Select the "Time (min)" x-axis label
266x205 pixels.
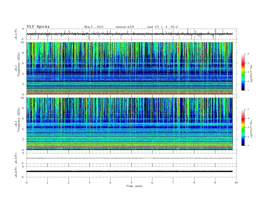[134, 186]
